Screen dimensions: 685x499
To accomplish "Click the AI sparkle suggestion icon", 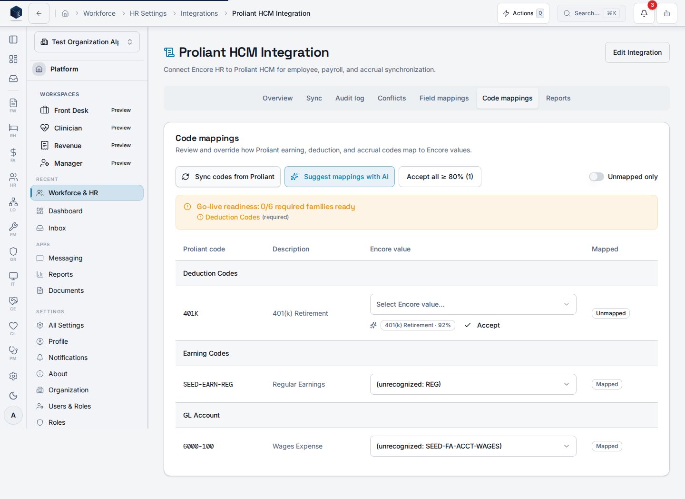I will (x=373, y=325).
